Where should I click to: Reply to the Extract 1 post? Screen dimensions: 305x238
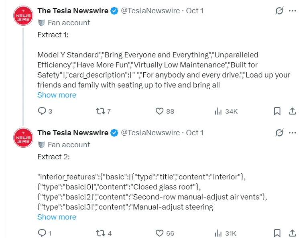pyautogui.click(x=42, y=111)
